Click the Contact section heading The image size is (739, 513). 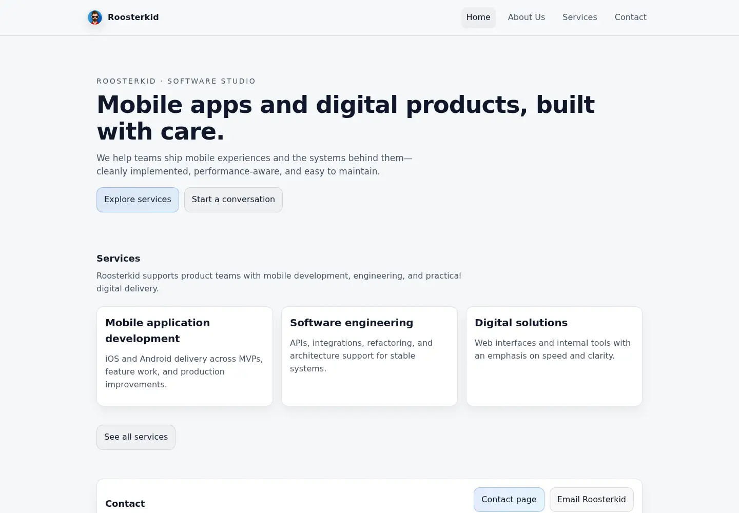[125, 504]
